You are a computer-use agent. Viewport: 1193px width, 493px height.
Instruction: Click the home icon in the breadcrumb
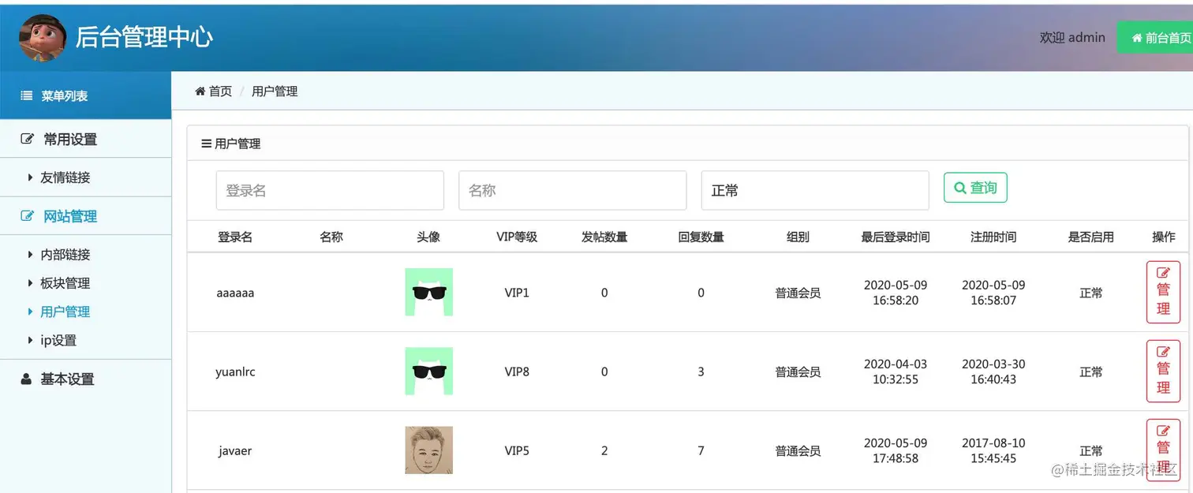pyautogui.click(x=200, y=92)
